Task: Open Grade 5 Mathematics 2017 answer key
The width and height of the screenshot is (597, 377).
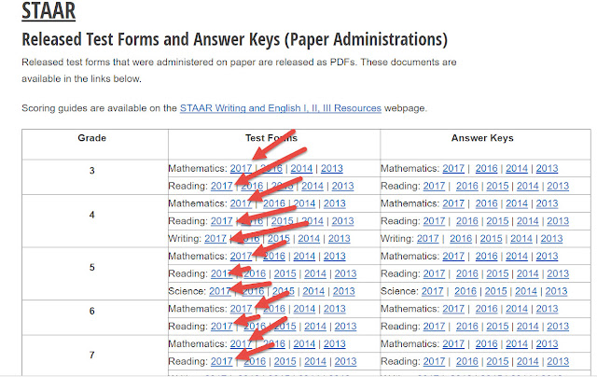Action: (453, 256)
